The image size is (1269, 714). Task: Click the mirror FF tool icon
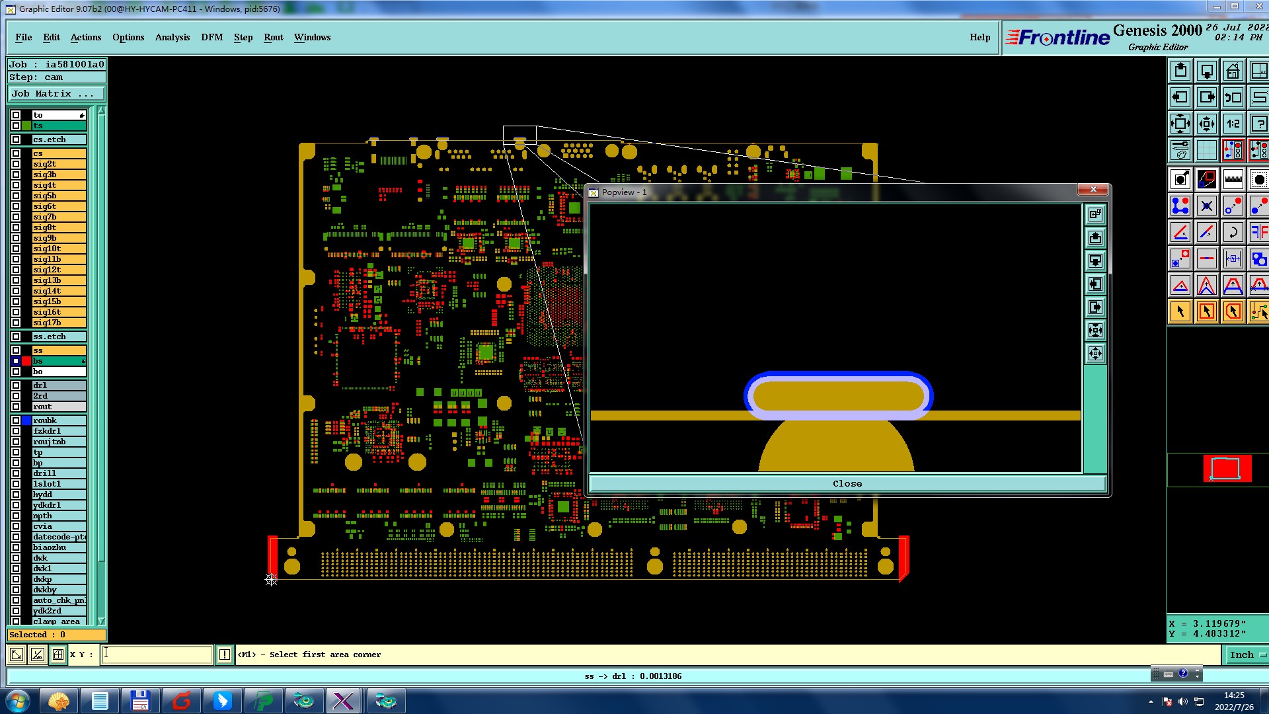(x=1258, y=232)
